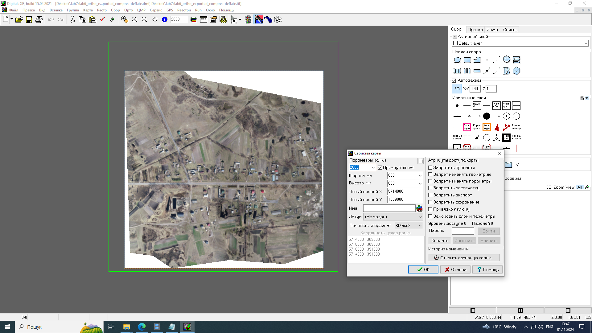Screen dimensions: 592x333
Task: Open the layers manager stack icon
Action: pos(194,20)
